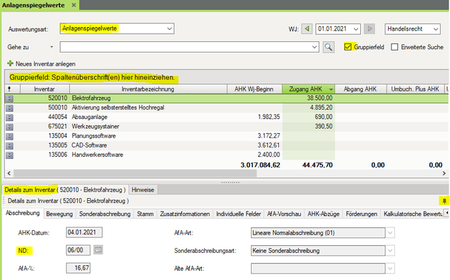Screen dimensions: 450x280
Task: Click inventory number 675021
Action: (57, 126)
